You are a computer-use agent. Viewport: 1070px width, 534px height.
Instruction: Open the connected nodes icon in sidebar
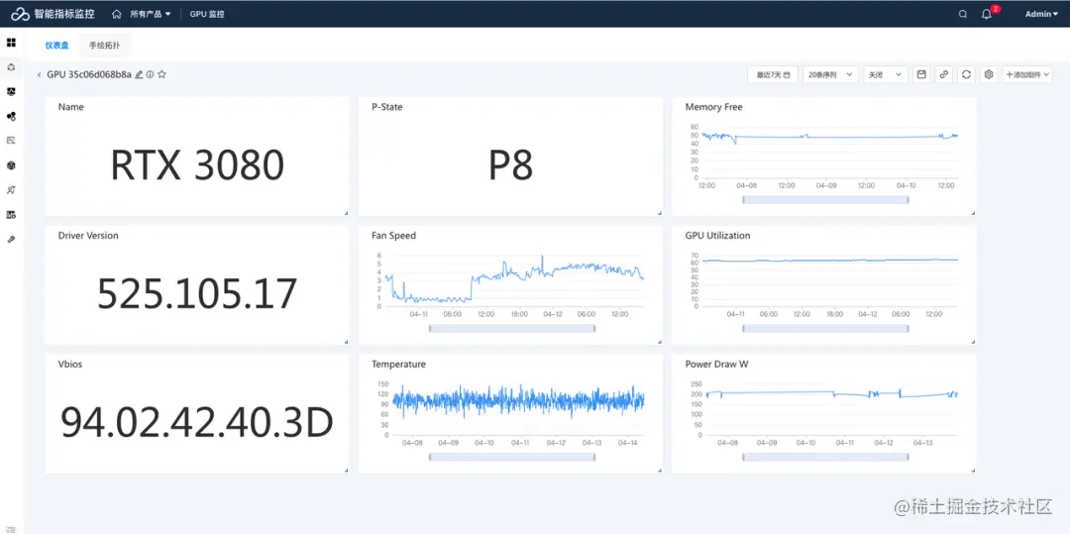11,117
